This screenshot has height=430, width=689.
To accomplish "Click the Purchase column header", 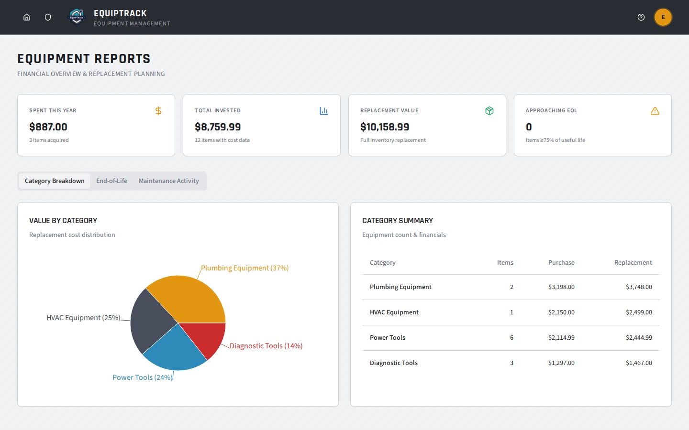I will [561, 263].
